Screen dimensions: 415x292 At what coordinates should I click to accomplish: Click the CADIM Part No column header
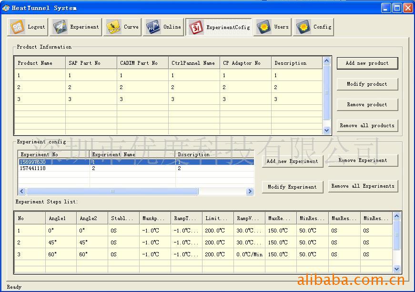pyautogui.click(x=142, y=63)
